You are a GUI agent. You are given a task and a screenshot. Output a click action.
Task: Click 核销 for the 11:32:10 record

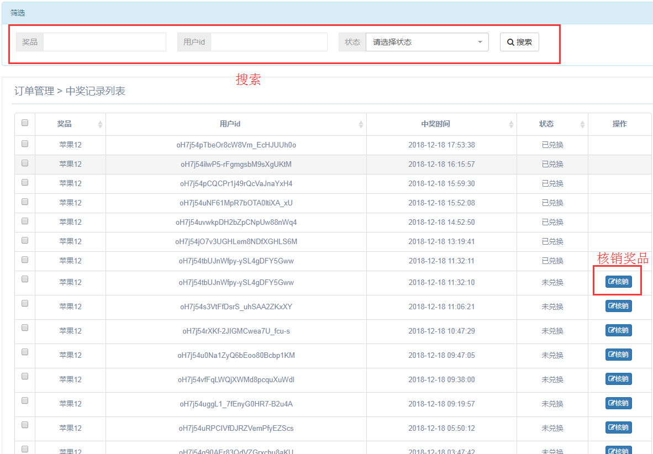(618, 282)
